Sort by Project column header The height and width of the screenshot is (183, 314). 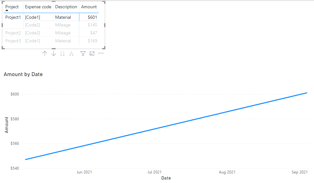coord(12,7)
